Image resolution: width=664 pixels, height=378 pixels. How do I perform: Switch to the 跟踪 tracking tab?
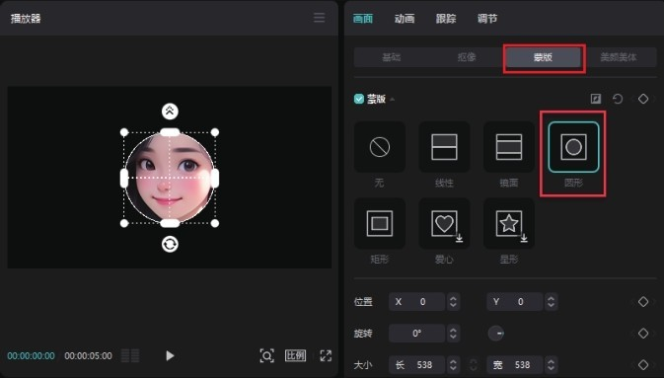click(446, 18)
